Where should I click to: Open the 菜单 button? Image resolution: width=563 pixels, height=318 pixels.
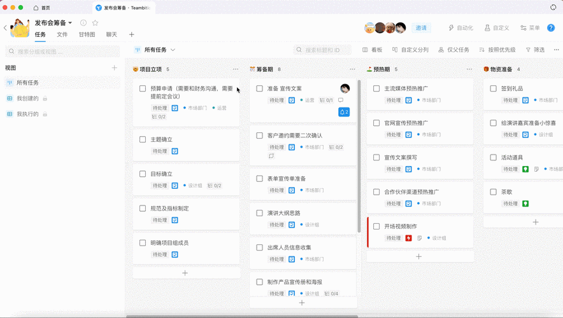click(x=530, y=27)
